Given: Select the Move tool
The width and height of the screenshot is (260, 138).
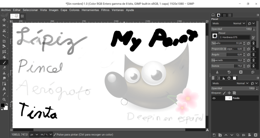Looking at the screenshot, I should point(4,20).
